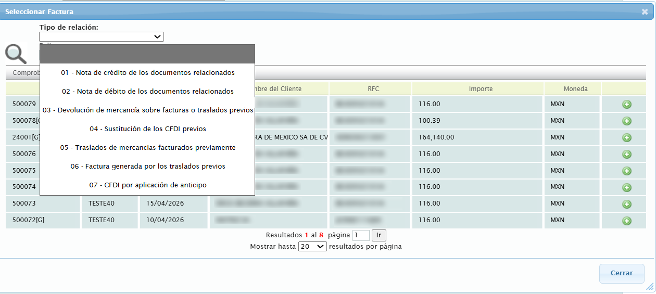Click the page number input field
Viewport: 656px width, 294px height.
tap(361, 235)
